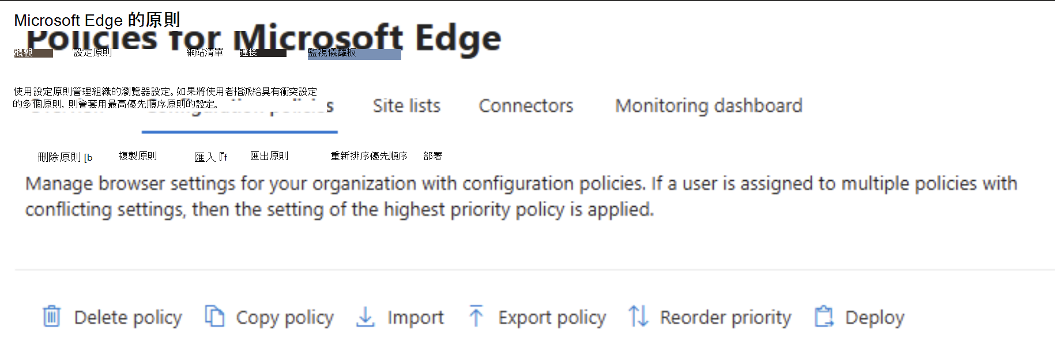Open the Connectors tab
The image size is (1055, 361).
click(x=526, y=106)
